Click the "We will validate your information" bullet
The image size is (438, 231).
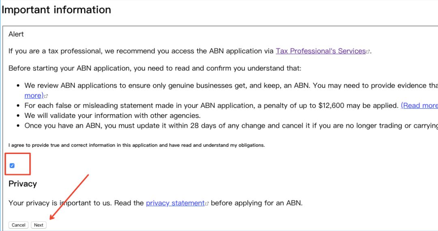click(x=112, y=115)
